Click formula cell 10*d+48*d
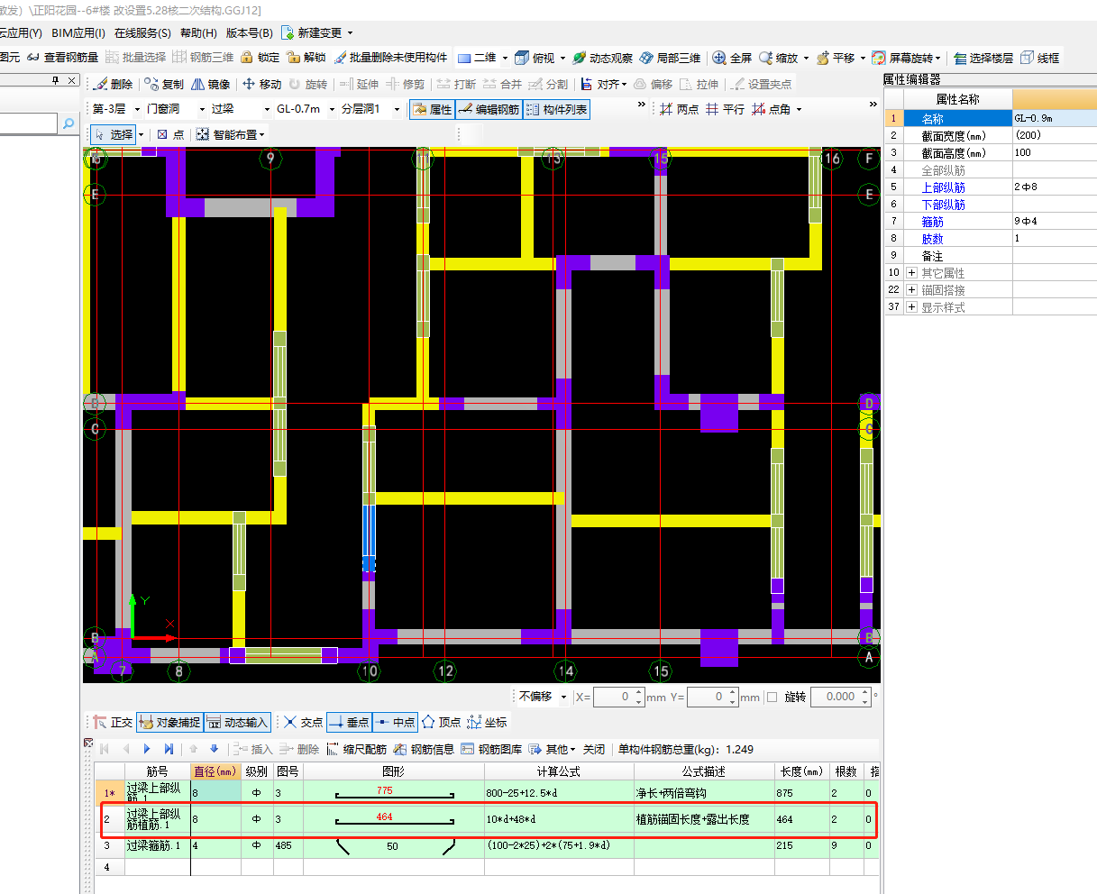The height and width of the screenshot is (894, 1097). coord(559,819)
